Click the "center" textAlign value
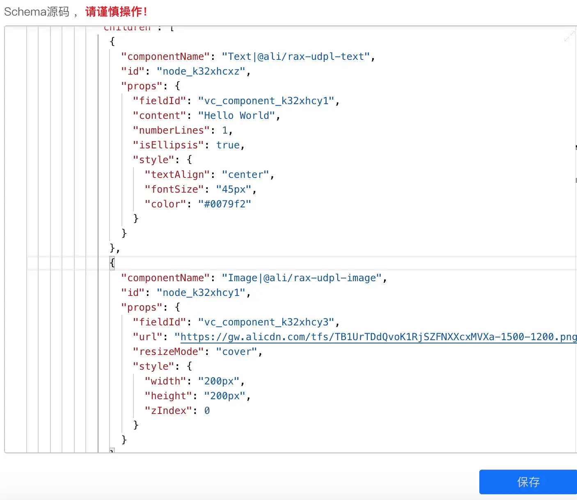The width and height of the screenshot is (577, 500). point(245,175)
